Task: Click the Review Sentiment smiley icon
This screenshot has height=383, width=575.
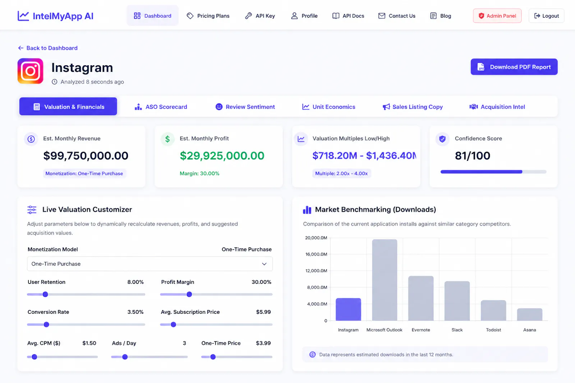Action: [219, 107]
